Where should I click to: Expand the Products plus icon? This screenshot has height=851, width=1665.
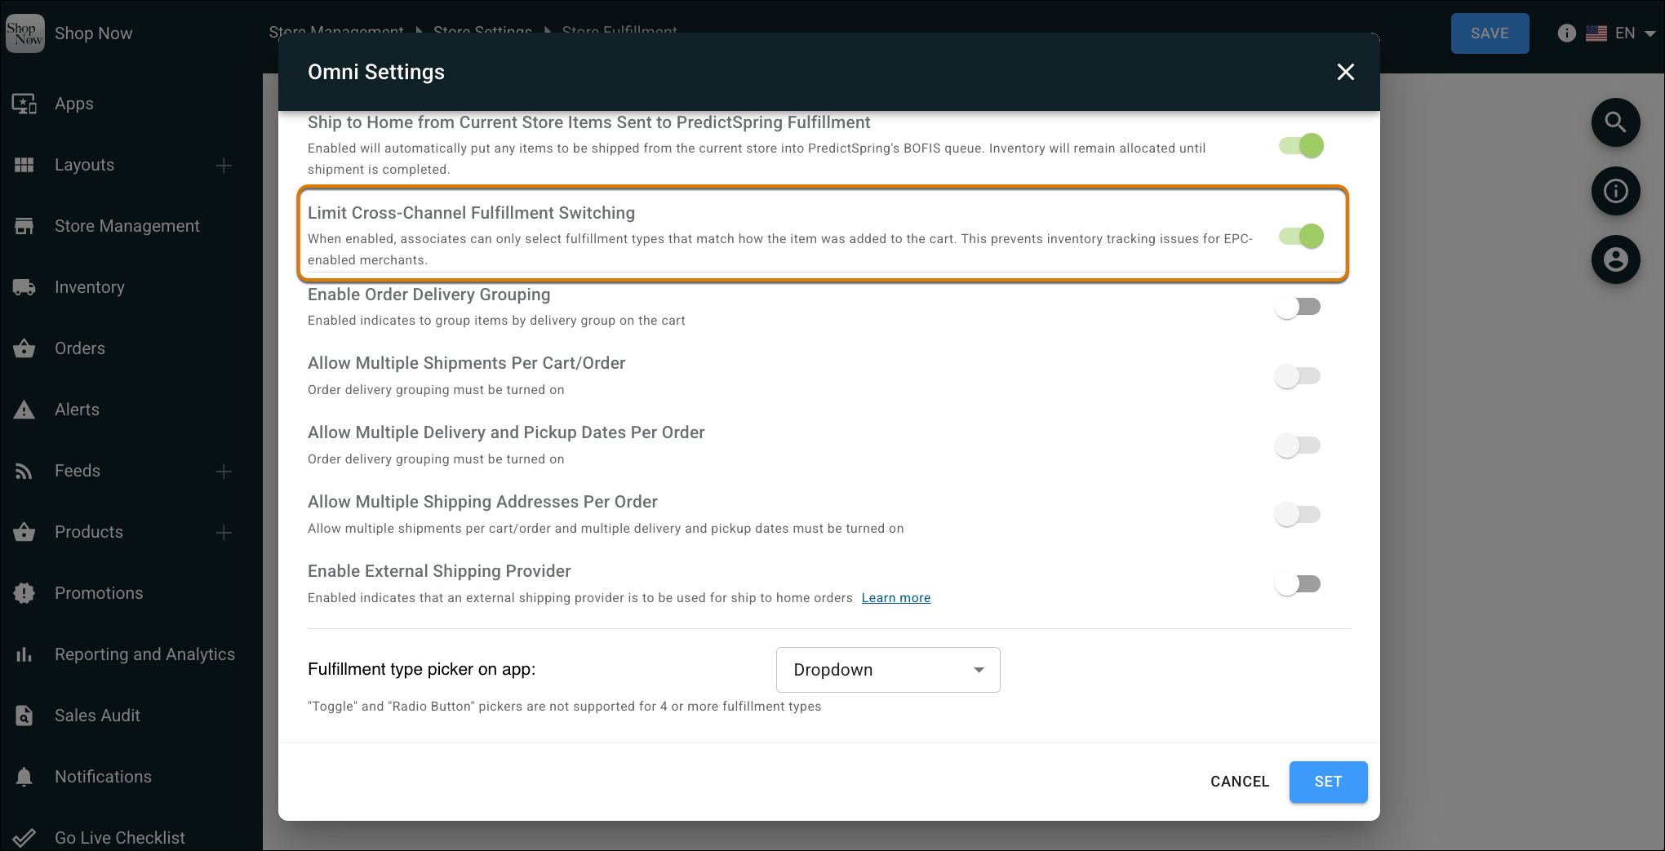pos(224,533)
